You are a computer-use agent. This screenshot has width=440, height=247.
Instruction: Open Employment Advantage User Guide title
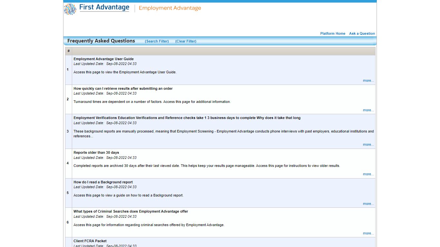pyautogui.click(x=103, y=59)
